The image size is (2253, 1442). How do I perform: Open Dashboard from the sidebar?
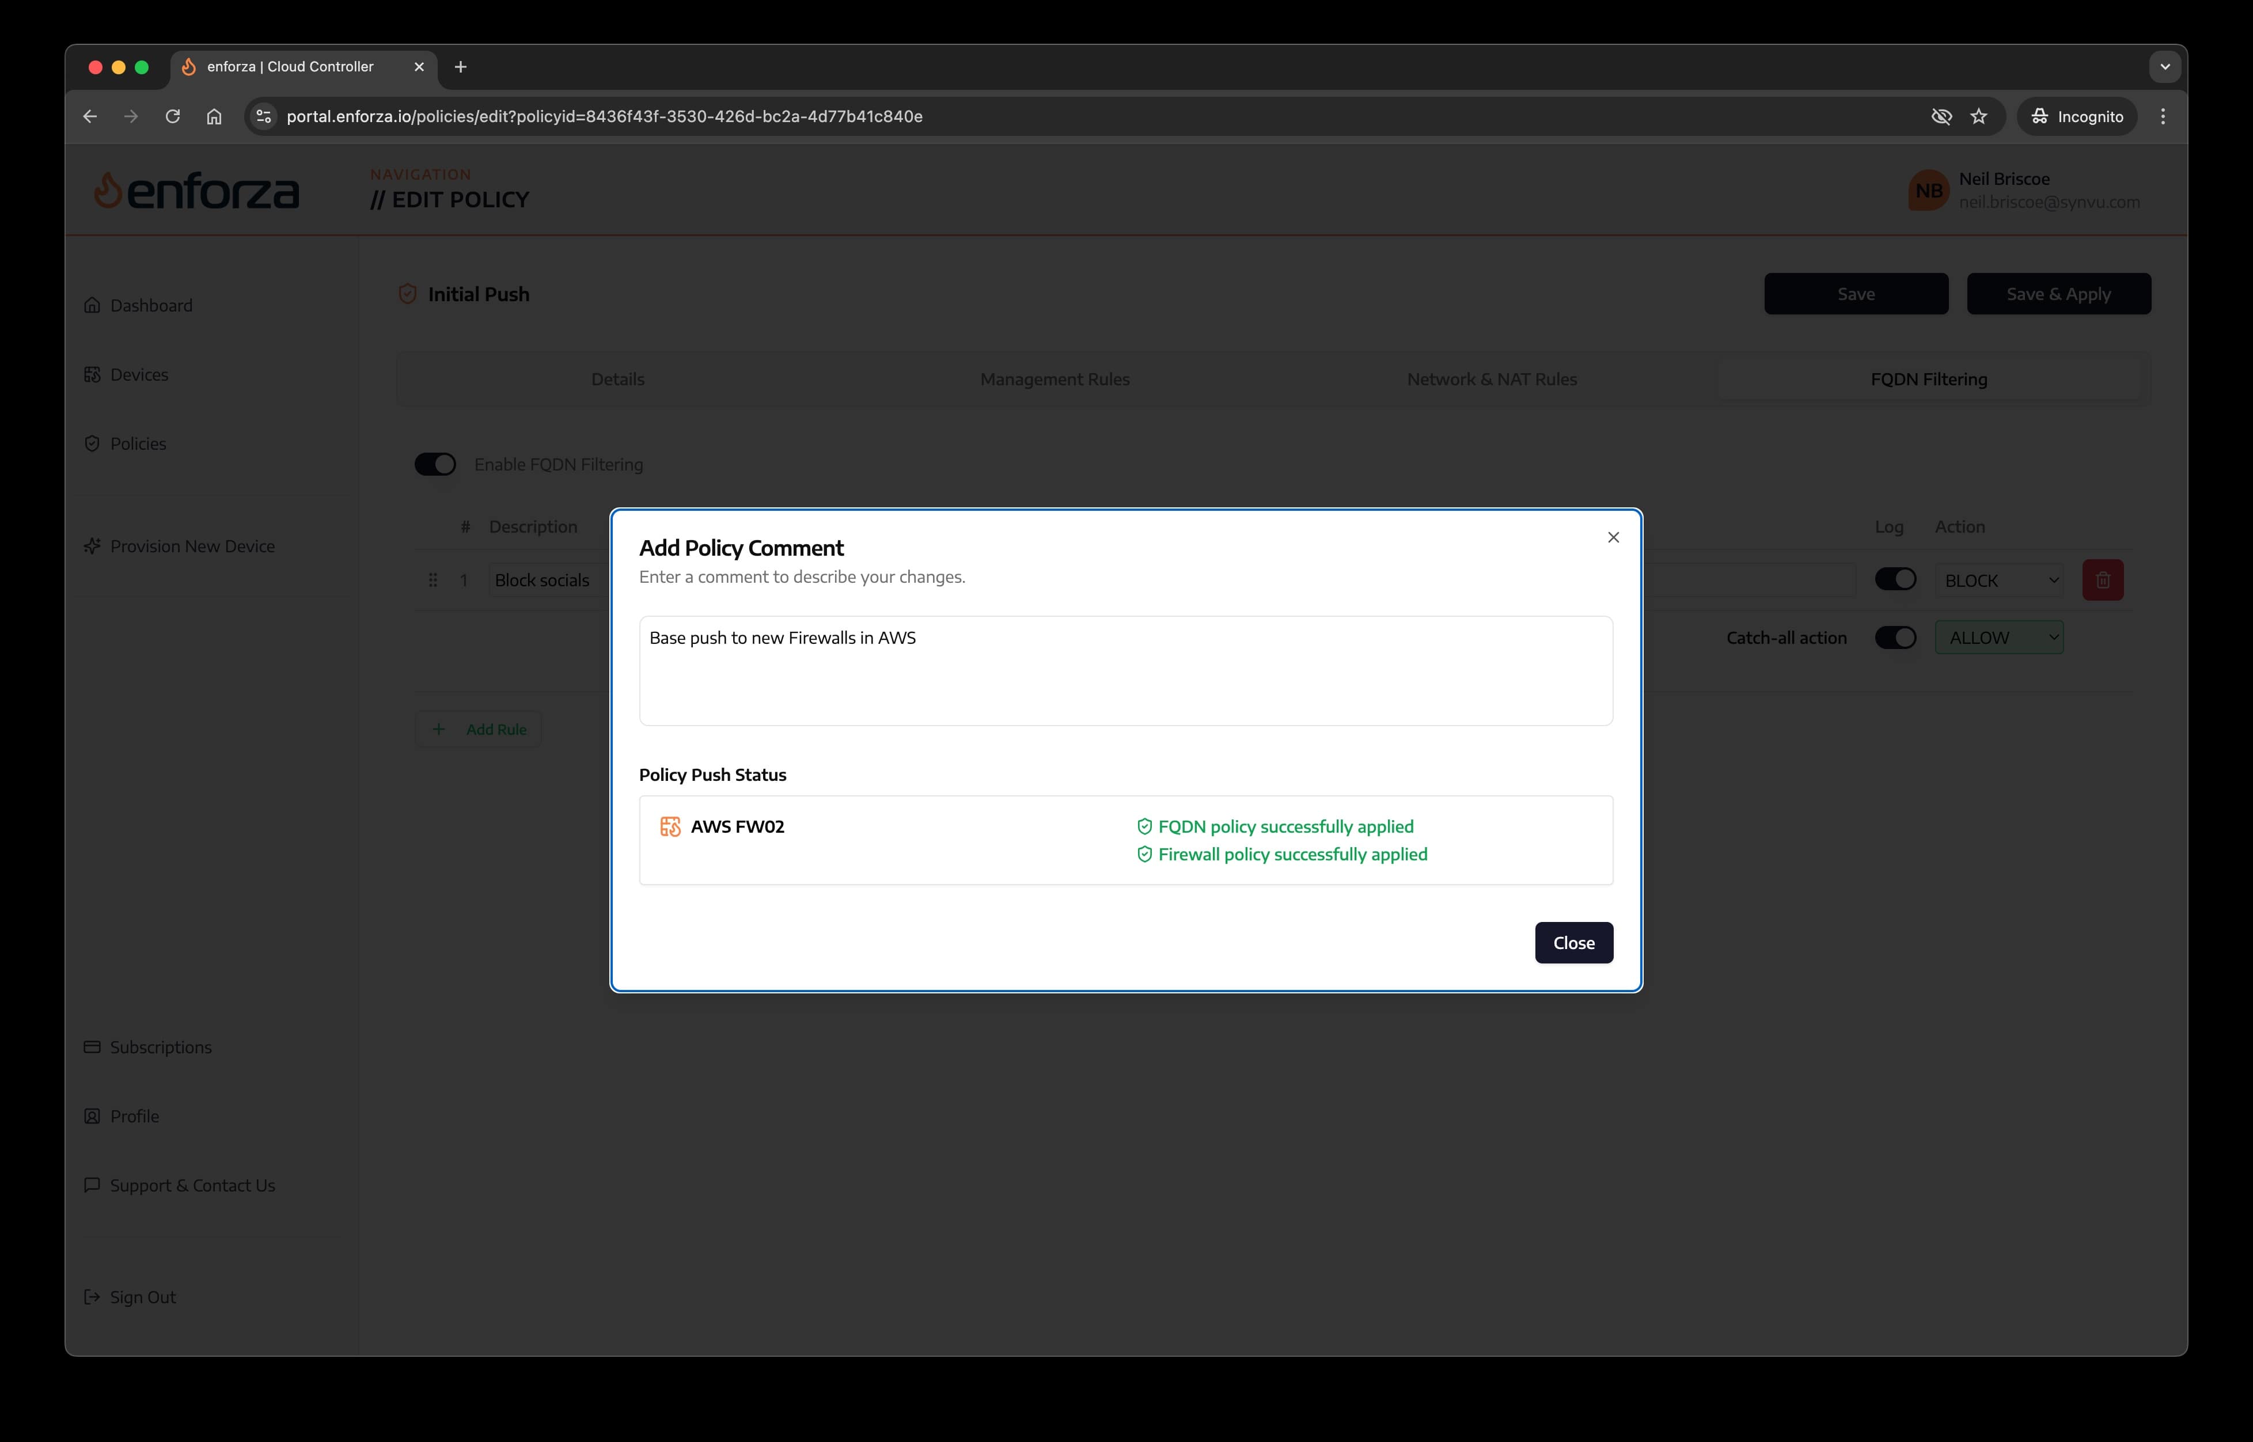coord(151,305)
